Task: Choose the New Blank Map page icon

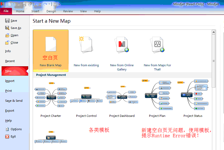Action: click(51, 44)
